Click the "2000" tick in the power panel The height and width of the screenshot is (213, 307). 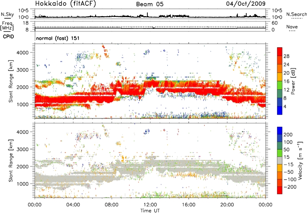pos(23,87)
